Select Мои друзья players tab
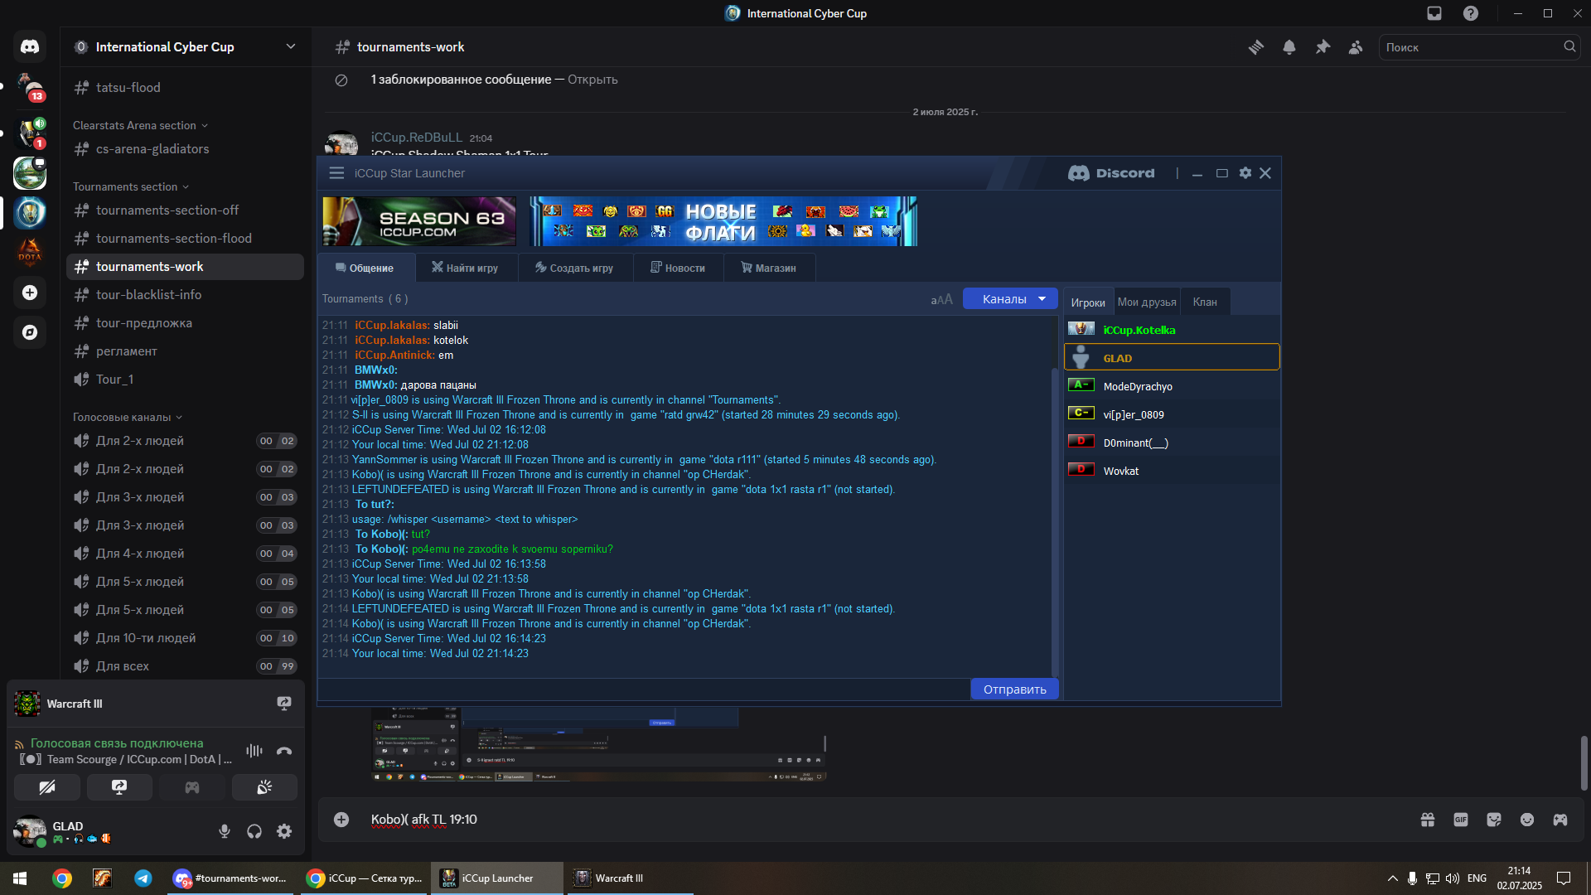1591x895 pixels. tap(1147, 302)
